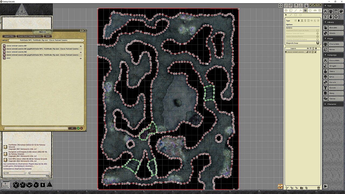Screen dimensions: 345x194
Task: Roll the d8 die
Action: [36, 185]
